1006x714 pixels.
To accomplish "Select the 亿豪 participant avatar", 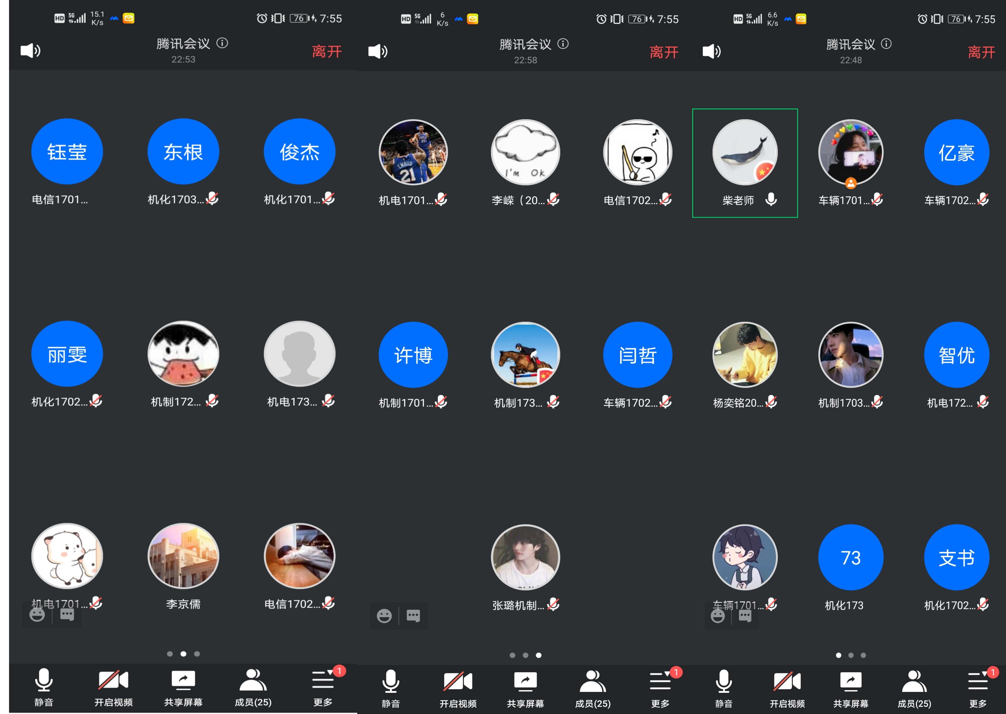I will pos(956,152).
